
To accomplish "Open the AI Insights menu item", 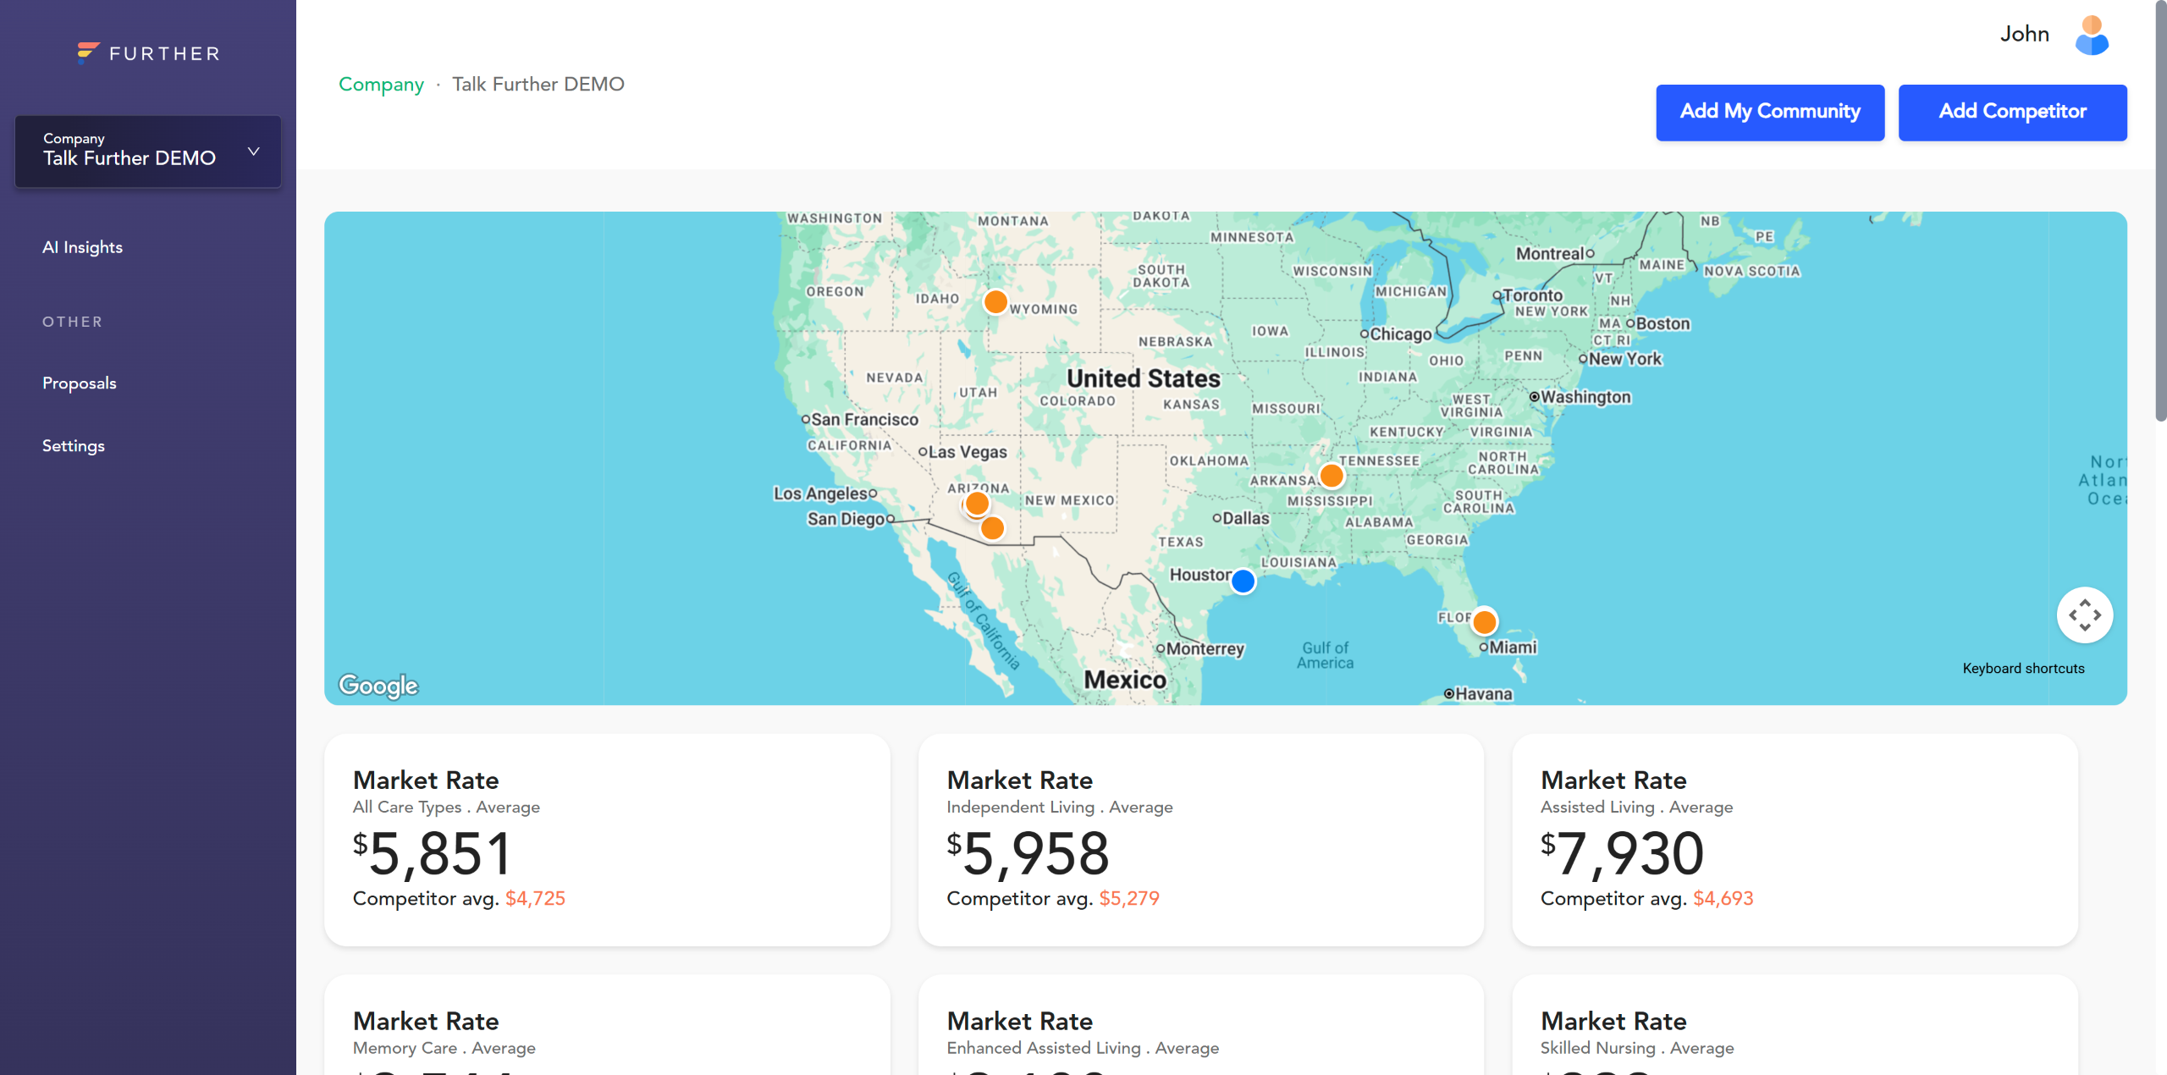I will (x=83, y=247).
